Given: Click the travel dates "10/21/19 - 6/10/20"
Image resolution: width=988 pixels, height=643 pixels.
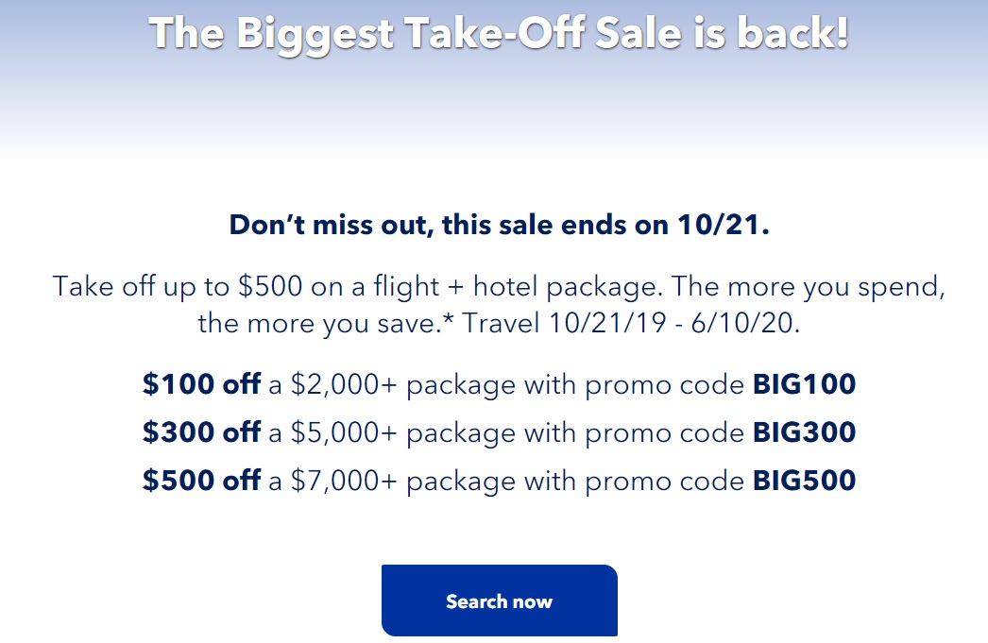Looking at the screenshot, I should 673,324.
